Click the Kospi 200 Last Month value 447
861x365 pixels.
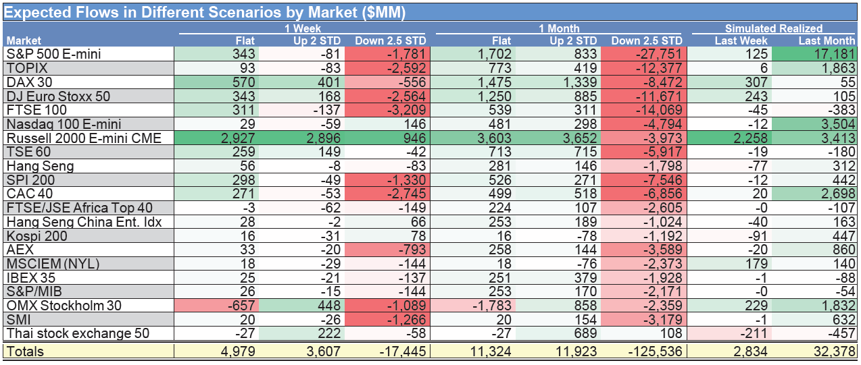click(843, 235)
